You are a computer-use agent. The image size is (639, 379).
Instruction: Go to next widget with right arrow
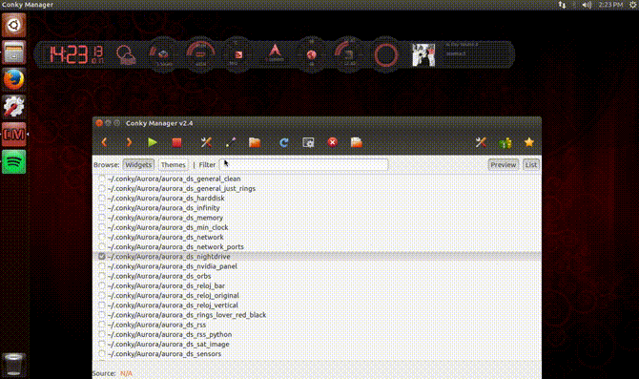coord(129,142)
